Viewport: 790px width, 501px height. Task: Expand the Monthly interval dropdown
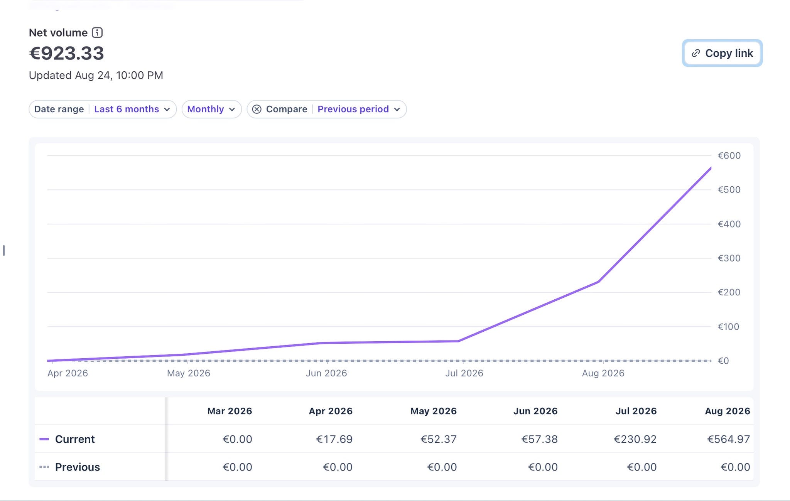(212, 109)
